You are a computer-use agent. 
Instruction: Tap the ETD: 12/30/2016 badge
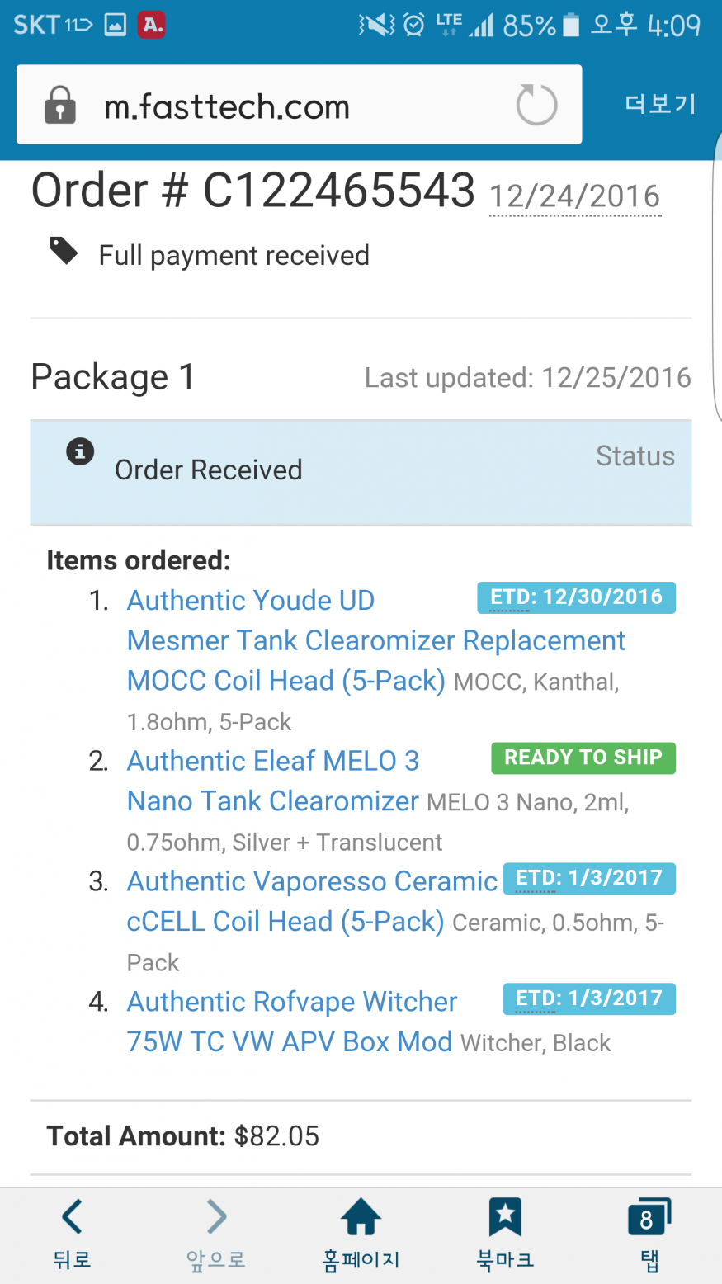tap(576, 597)
